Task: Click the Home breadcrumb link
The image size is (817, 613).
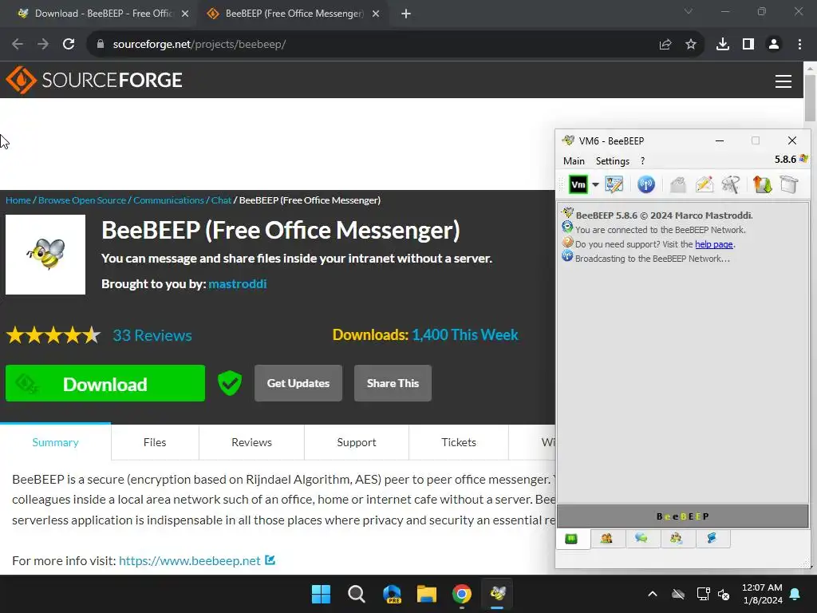Action: (x=18, y=200)
